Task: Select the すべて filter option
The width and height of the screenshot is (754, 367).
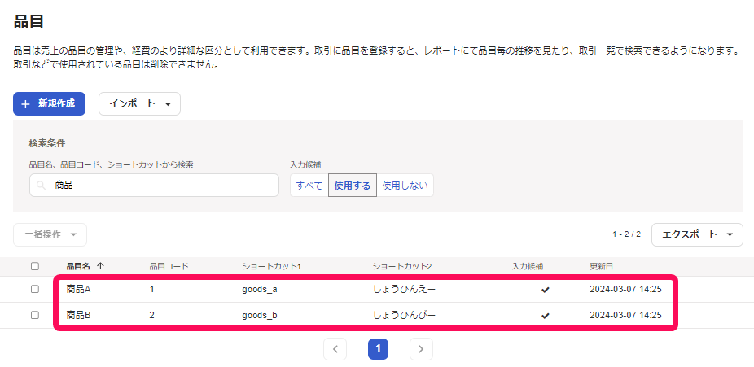Action: [309, 186]
